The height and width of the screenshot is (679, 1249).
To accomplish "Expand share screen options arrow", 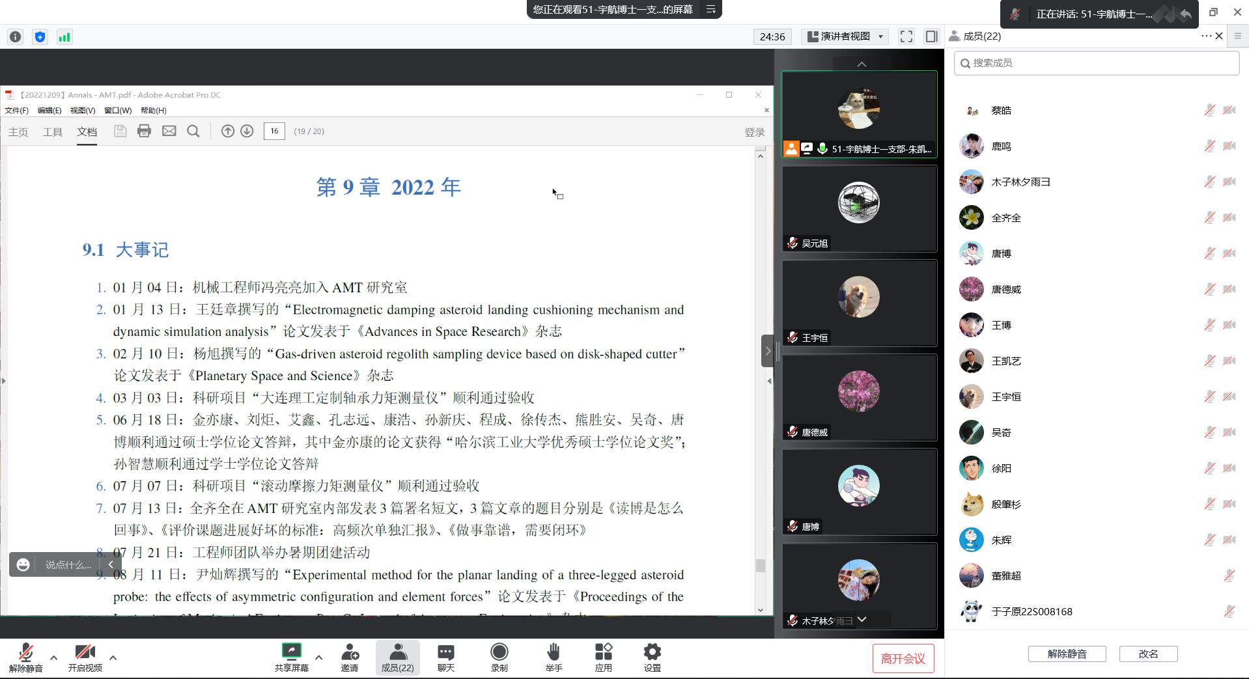I will click(319, 658).
